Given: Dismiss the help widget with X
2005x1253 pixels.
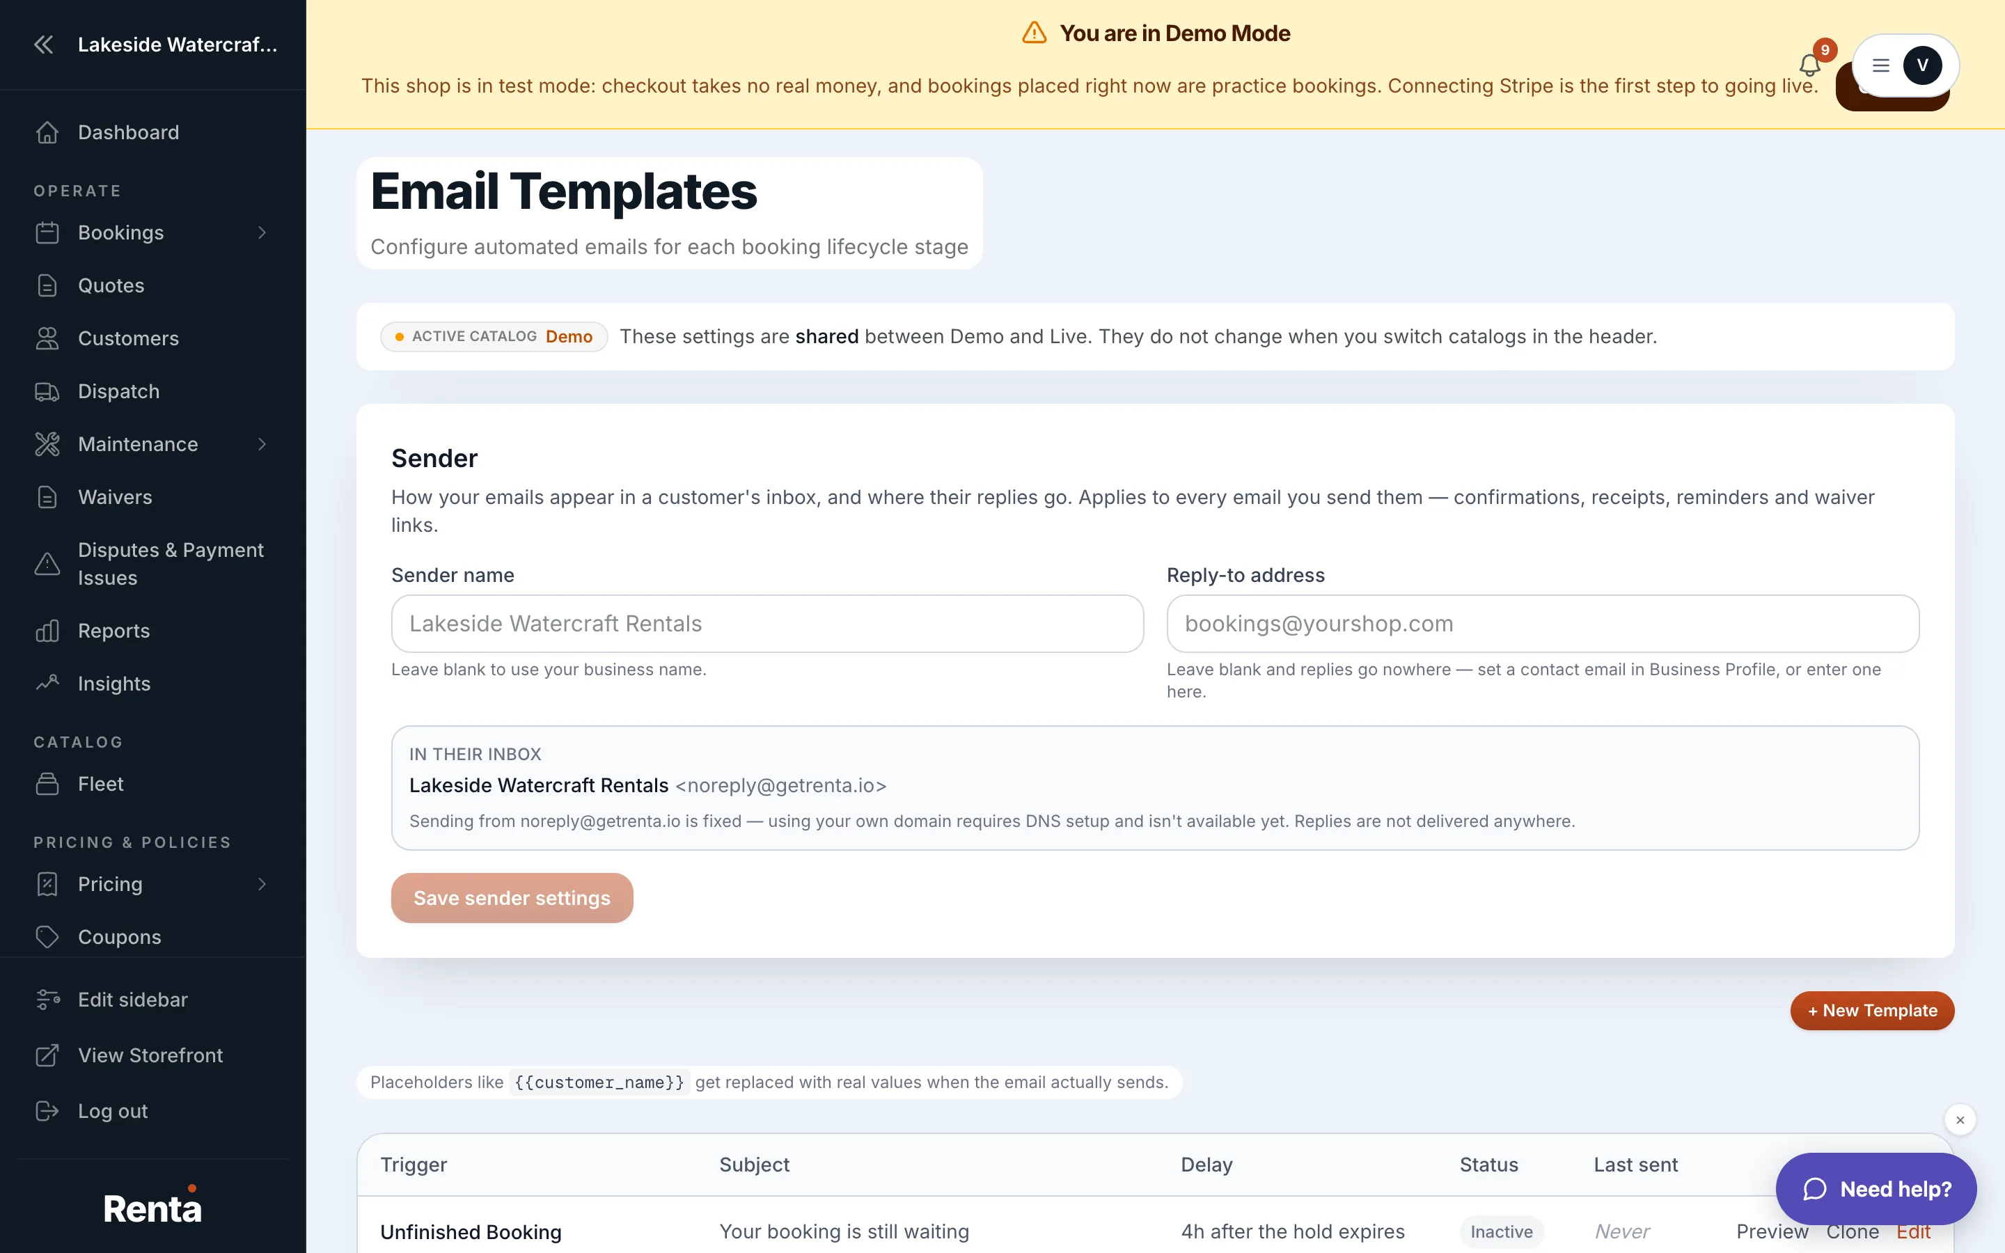Looking at the screenshot, I should 1960,1121.
